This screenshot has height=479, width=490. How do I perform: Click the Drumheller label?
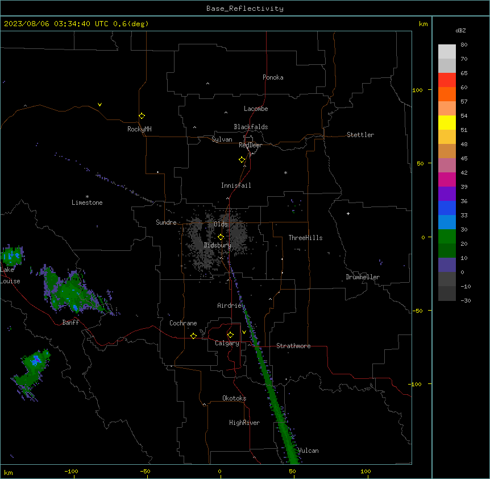pos(363,277)
